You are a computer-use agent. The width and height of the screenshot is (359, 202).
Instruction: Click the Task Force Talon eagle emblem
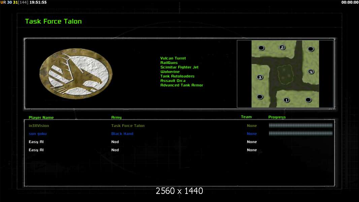(76, 74)
